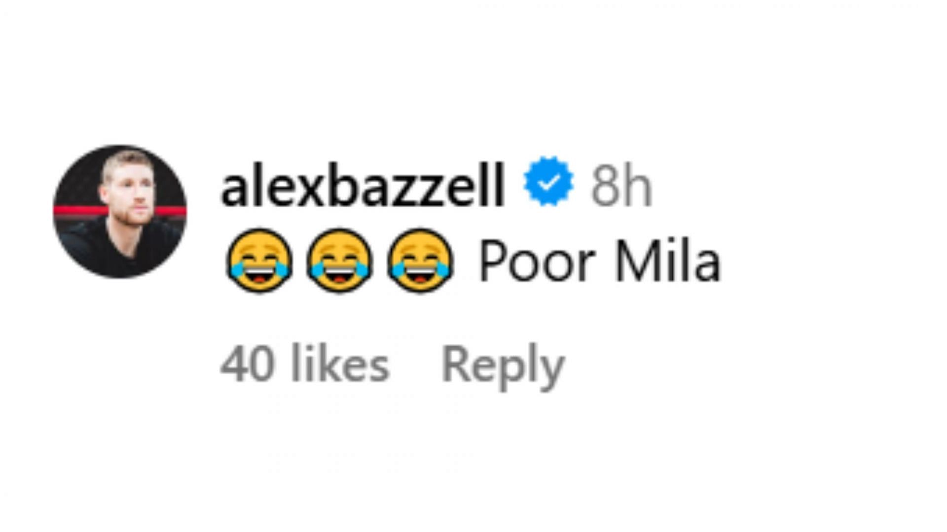947x532 pixels.
Task: Click the blue verified badge
Action: point(548,181)
